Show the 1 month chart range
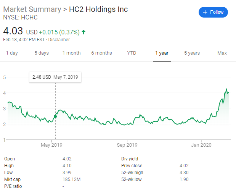 (71, 53)
